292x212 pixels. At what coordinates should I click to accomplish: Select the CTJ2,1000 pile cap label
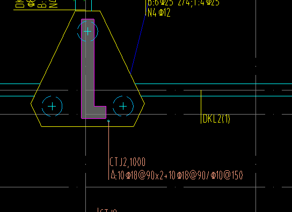click(x=128, y=162)
